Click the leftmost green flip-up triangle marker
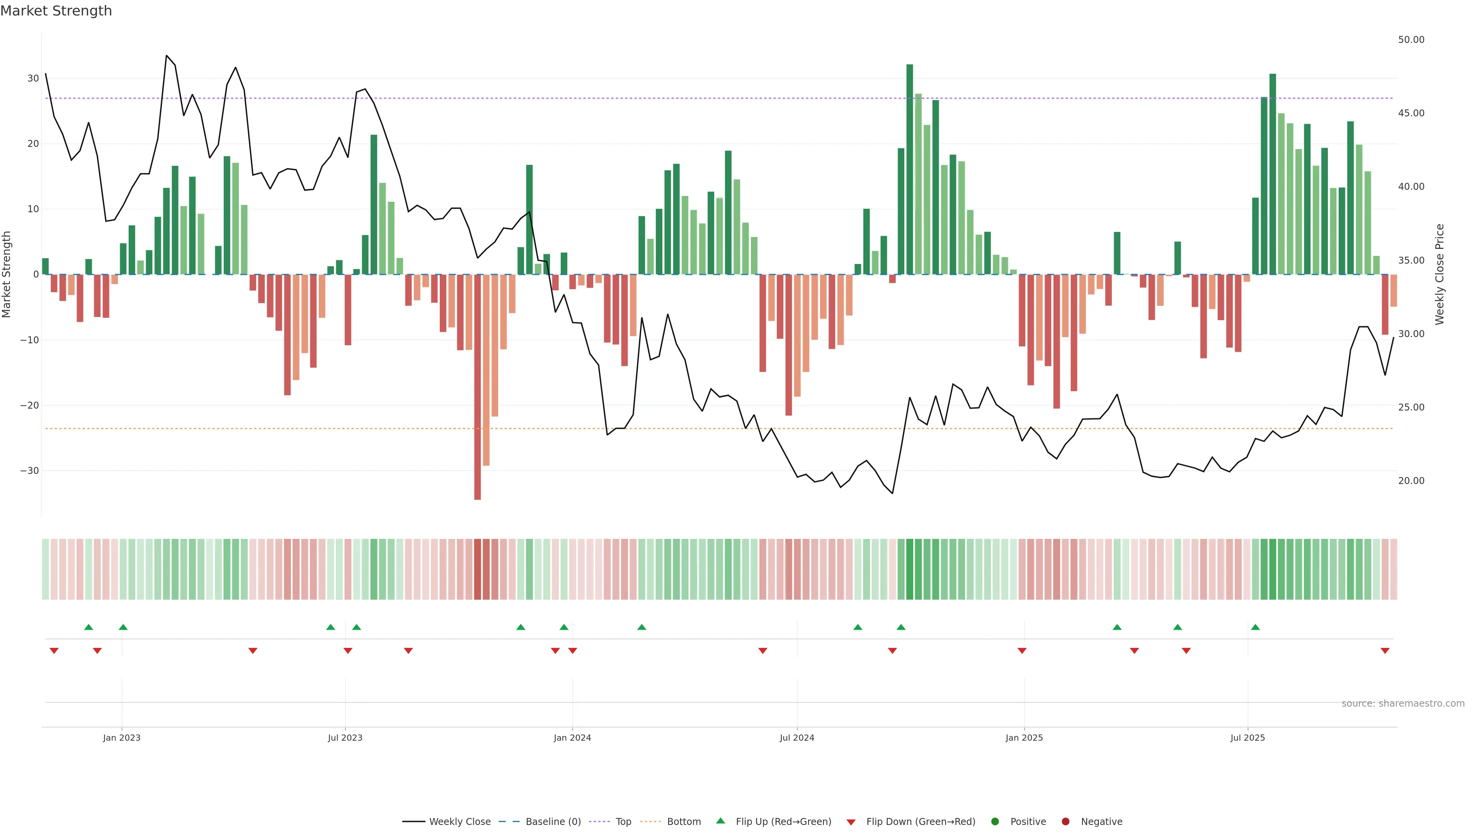The image size is (1484, 835). click(x=89, y=627)
